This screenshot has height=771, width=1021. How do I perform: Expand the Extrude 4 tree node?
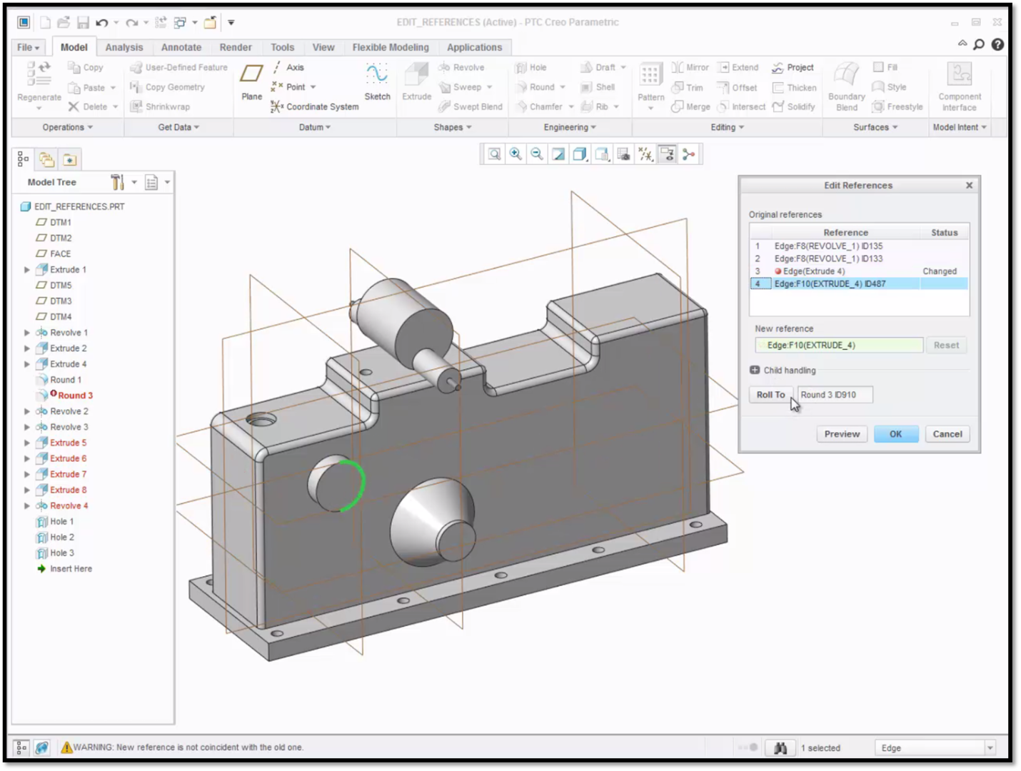tap(27, 364)
